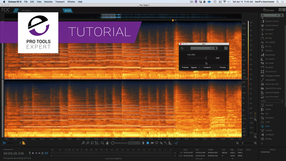Select the hand grab tool
The width and height of the screenshot is (286, 161).
pyautogui.click(x=107, y=143)
